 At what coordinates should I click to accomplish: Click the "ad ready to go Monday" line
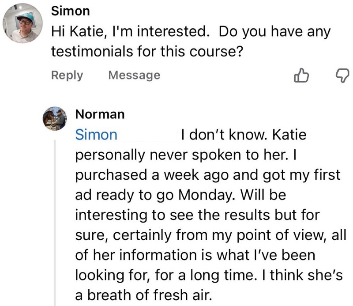[x=190, y=194]
